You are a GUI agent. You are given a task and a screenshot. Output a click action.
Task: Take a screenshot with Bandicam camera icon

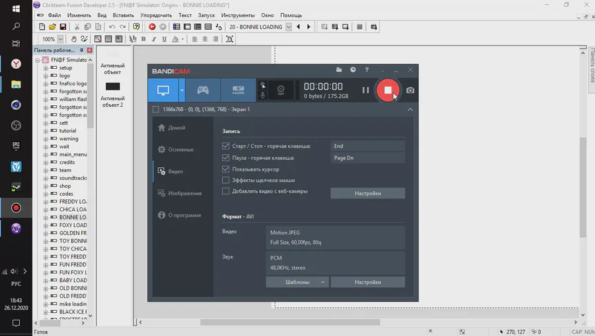coord(410,91)
